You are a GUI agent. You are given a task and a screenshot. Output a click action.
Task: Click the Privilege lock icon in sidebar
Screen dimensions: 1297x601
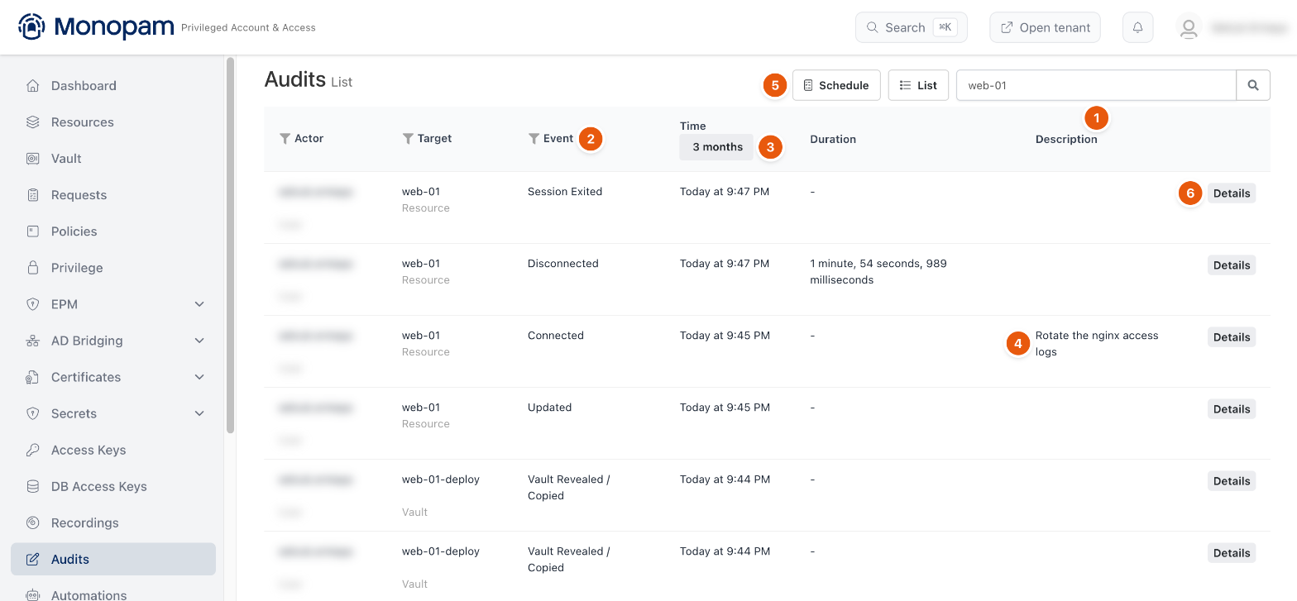33,268
